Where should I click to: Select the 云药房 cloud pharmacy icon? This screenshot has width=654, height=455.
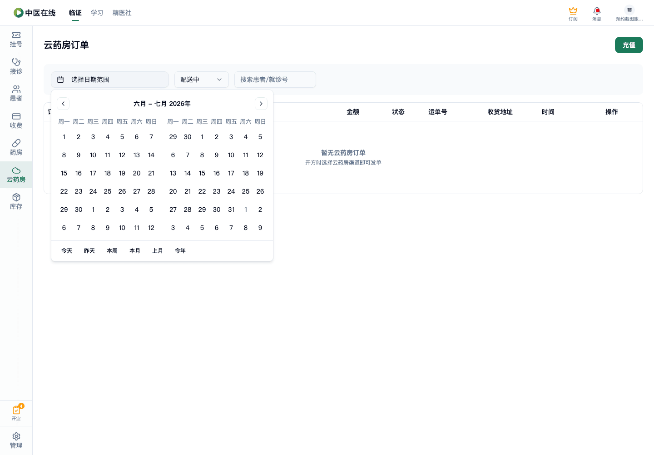(16, 175)
